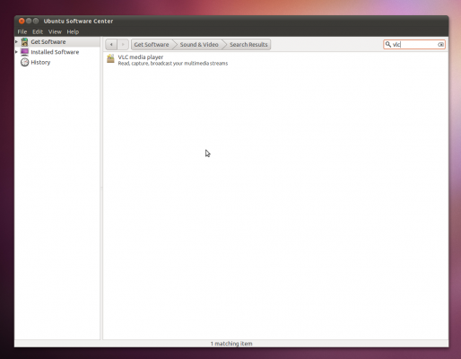
Task: Click the Get Software sidebar icon
Action: 24,42
